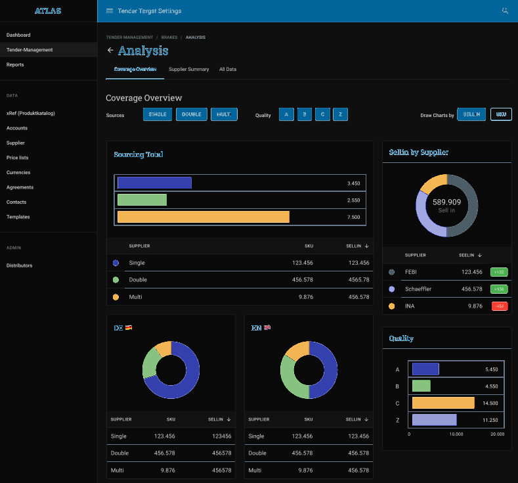Toggle quality filter C
This screenshot has height=483, width=518.
coord(322,114)
